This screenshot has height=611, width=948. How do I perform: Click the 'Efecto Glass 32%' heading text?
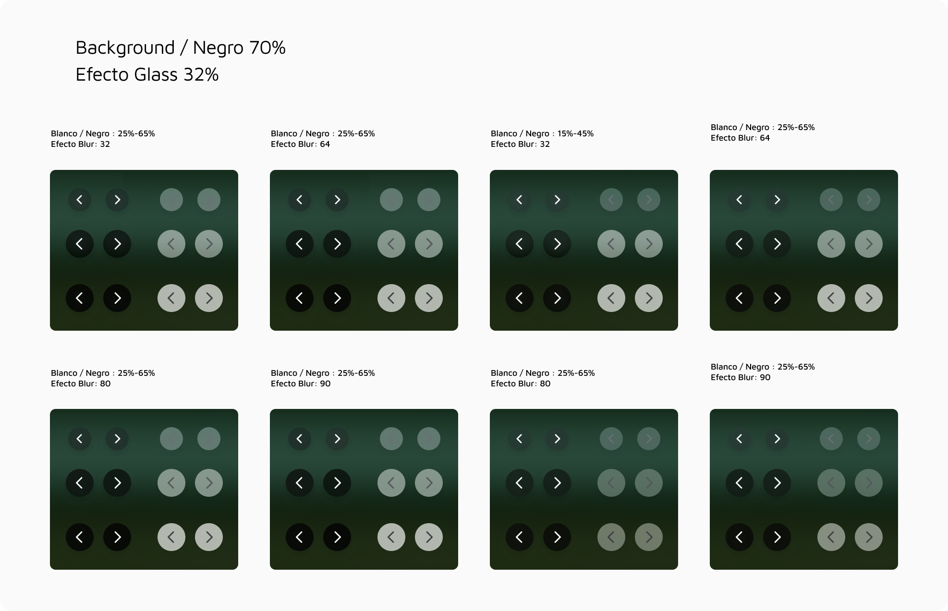(x=147, y=75)
